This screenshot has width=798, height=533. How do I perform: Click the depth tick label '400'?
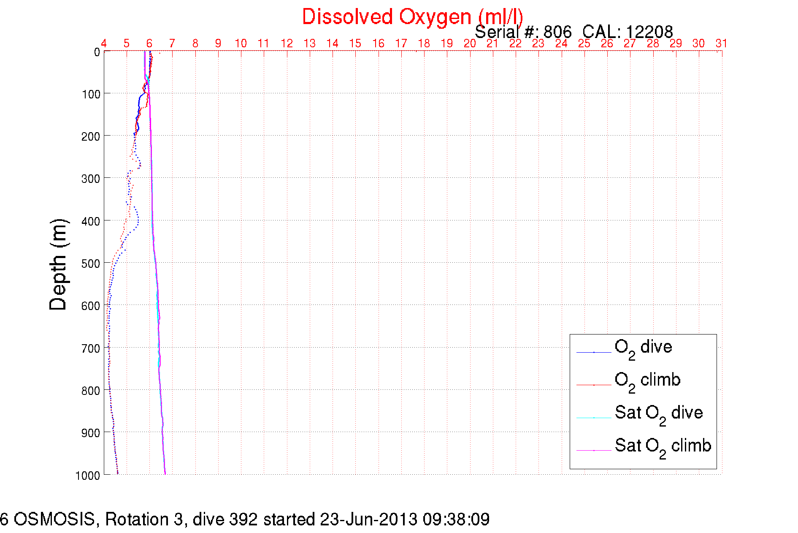91,221
